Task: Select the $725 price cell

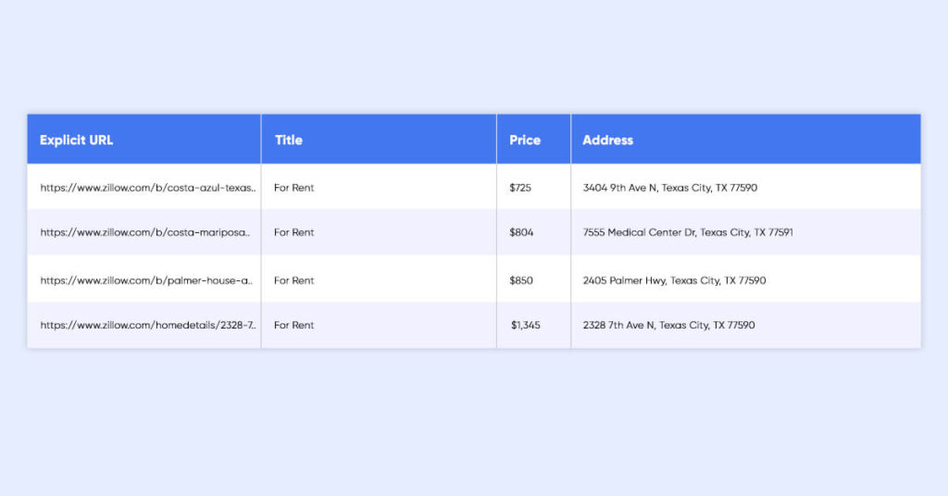Action: [x=520, y=188]
